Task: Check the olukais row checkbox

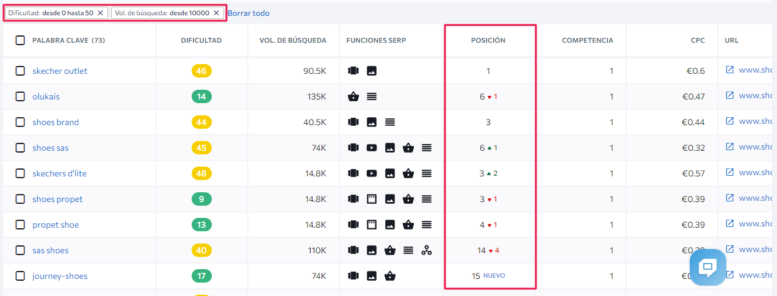Action: pyautogui.click(x=20, y=96)
